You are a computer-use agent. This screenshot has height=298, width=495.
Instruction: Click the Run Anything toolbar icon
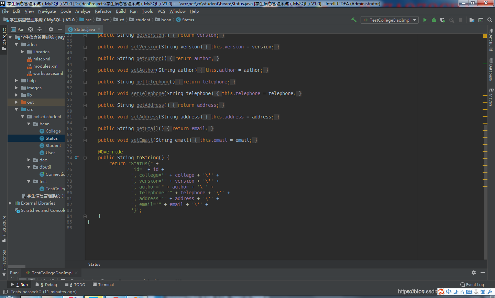tap(481, 20)
